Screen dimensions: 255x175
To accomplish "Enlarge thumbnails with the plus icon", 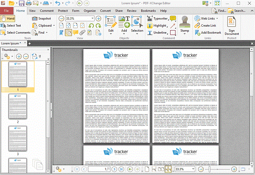I will pyautogui.click(x=19, y=56).
